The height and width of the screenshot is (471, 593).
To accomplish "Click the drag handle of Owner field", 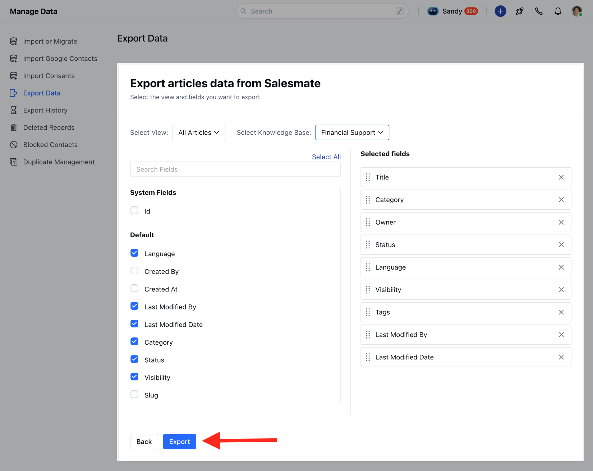I will [x=368, y=222].
